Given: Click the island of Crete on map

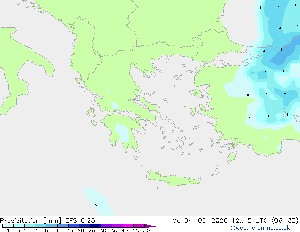Looking at the screenshot, I should coord(173,178).
